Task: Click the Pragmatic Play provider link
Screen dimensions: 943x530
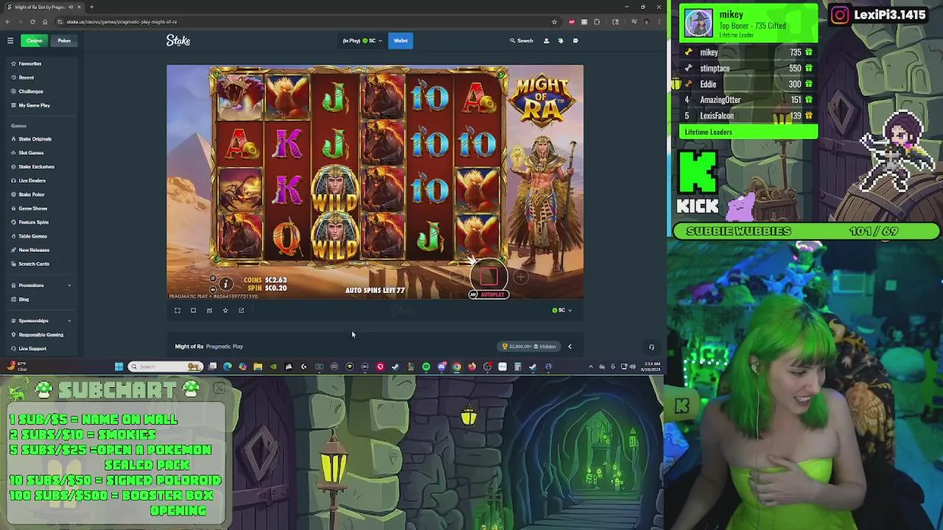Action: click(225, 346)
